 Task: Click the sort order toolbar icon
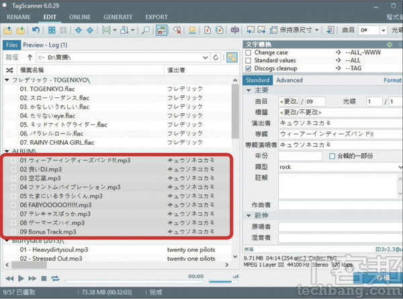[125, 30]
